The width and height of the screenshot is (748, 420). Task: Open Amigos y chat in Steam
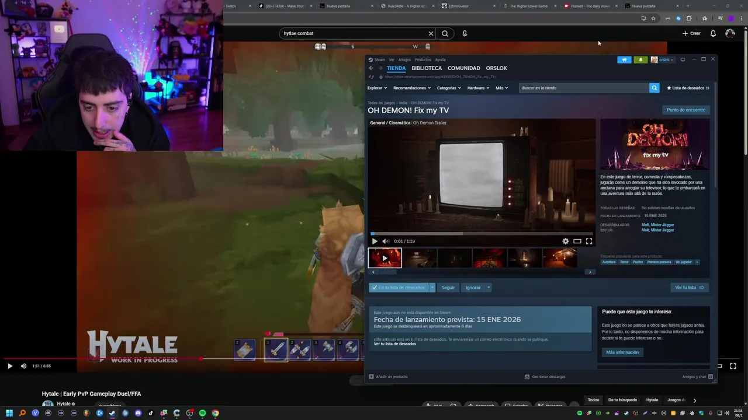tap(698, 377)
